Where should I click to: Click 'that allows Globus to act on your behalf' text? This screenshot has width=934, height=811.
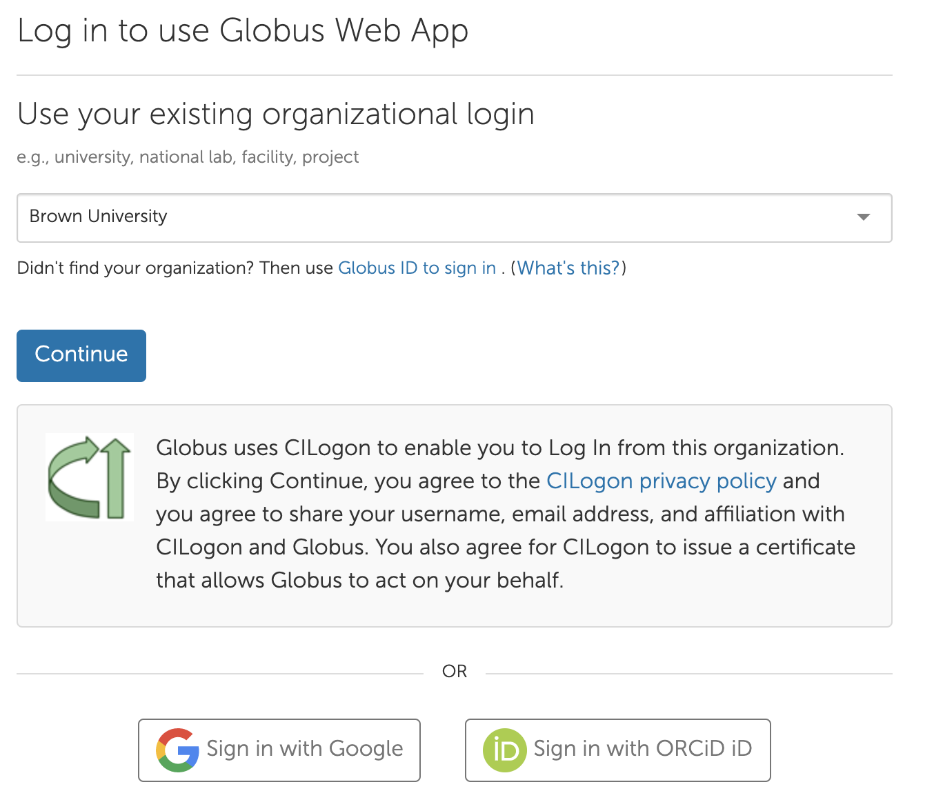360,580
